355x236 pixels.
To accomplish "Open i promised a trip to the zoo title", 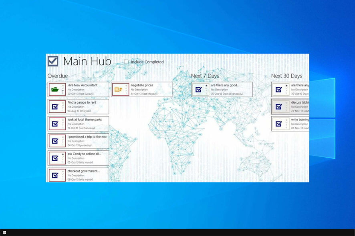I will click(87, 137).
